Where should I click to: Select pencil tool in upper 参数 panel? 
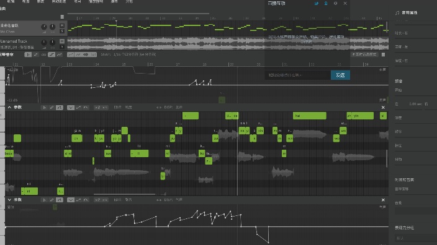tap(52, 107)
